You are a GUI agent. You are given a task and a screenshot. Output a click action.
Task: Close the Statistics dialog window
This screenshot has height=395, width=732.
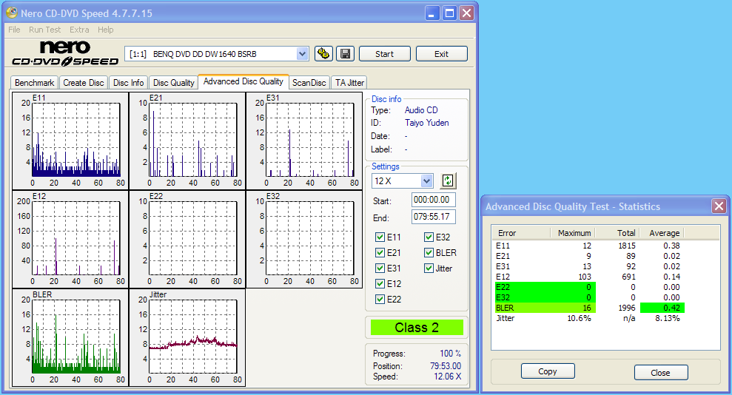pyautogui.click(x=718, y=206)
